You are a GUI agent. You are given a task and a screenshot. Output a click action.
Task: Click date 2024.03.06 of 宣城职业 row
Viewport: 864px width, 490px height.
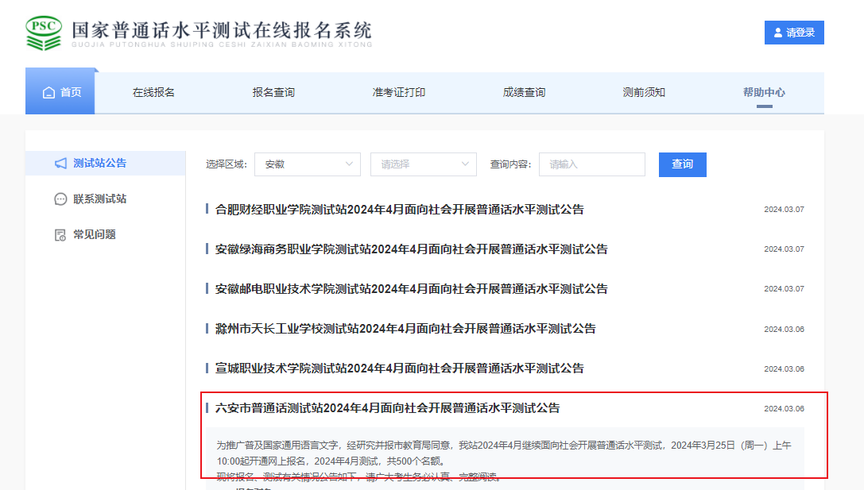[784, 368]
